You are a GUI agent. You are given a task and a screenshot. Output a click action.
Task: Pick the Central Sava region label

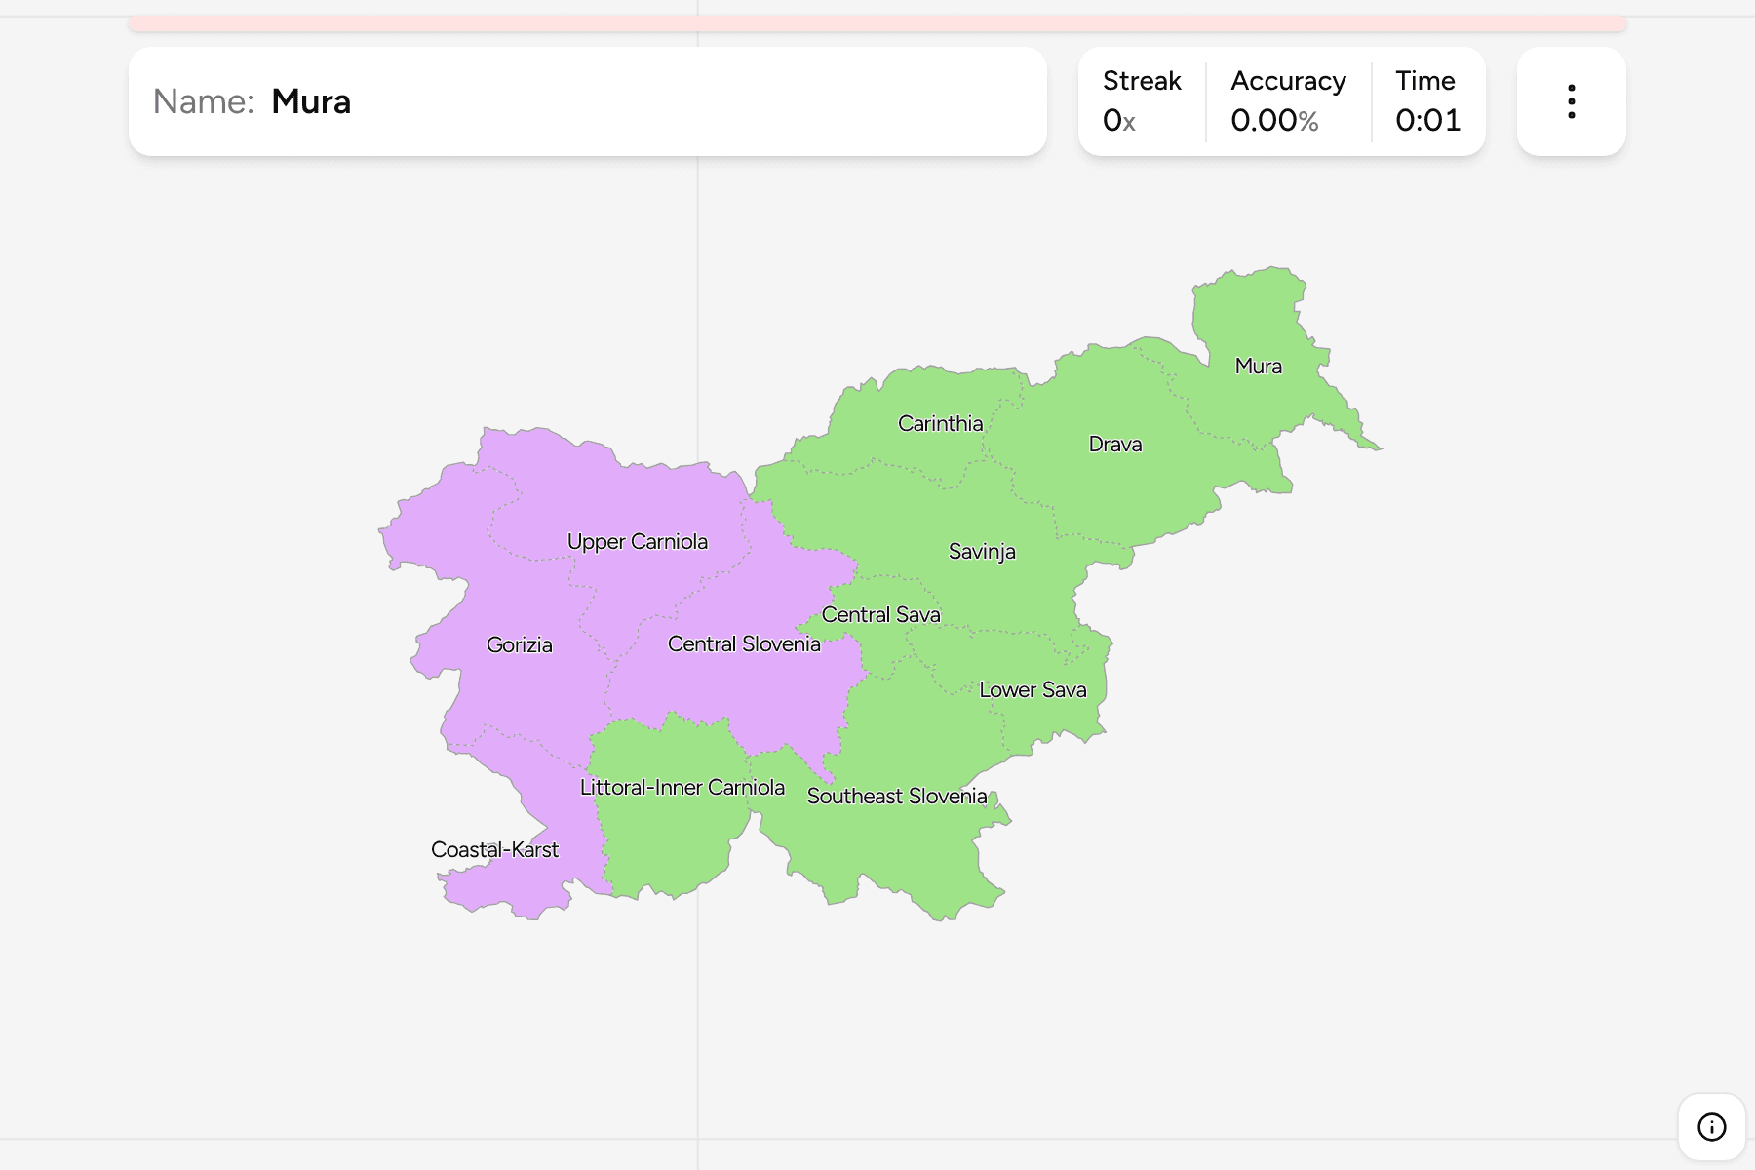click(x=880, y=615)
